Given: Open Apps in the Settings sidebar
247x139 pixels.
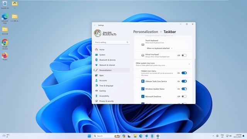Looking at the screenshot, I should point(112,75).
